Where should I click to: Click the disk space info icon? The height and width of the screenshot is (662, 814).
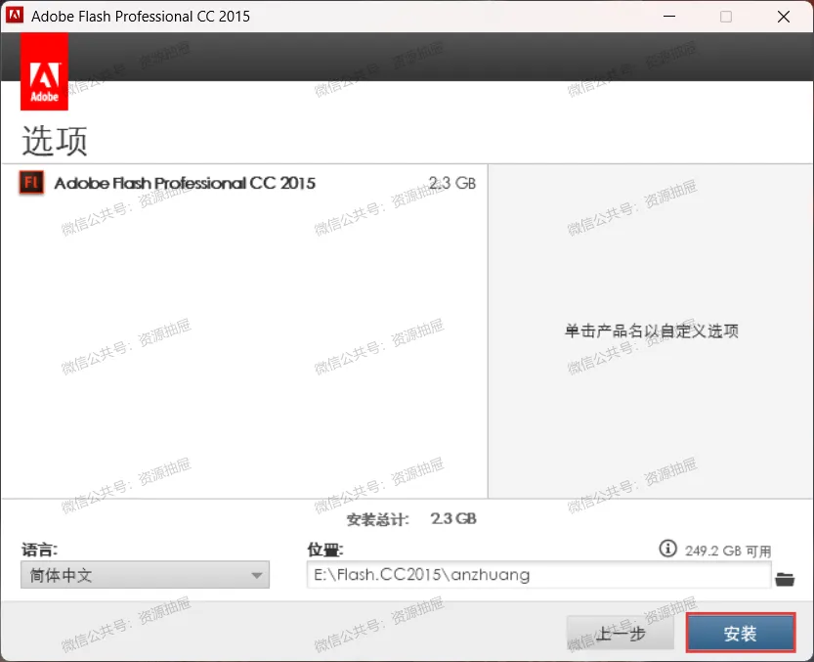(667, 549)
